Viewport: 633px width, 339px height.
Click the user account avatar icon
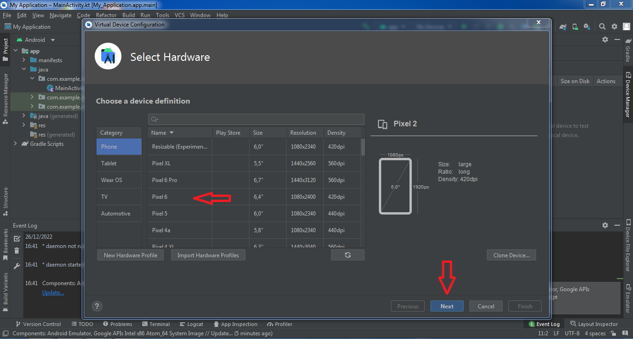point(627,27)
